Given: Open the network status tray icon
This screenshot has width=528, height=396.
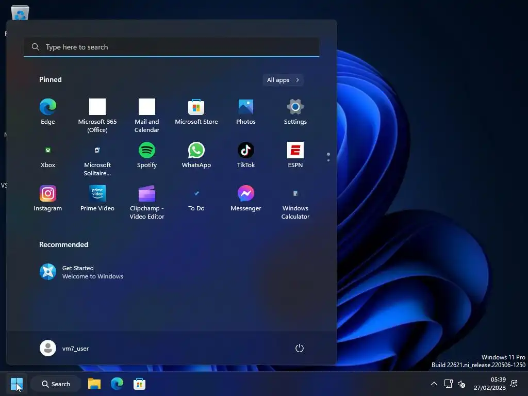Looking at the screenshot, I should pos(448,384).
